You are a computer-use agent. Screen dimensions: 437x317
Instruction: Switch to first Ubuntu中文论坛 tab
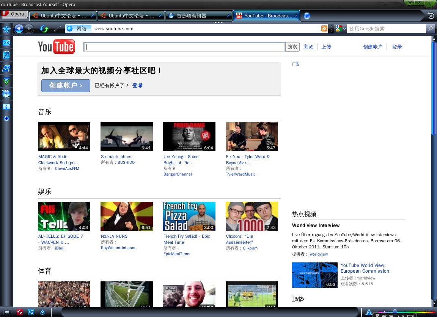click(63, 16)
